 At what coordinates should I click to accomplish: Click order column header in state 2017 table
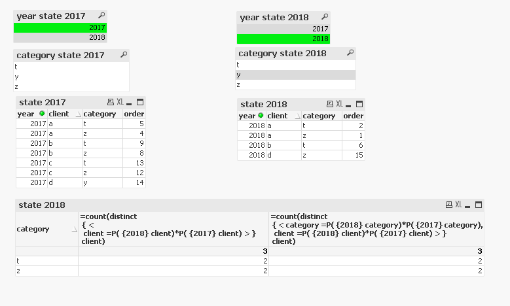tap(134, 114)
